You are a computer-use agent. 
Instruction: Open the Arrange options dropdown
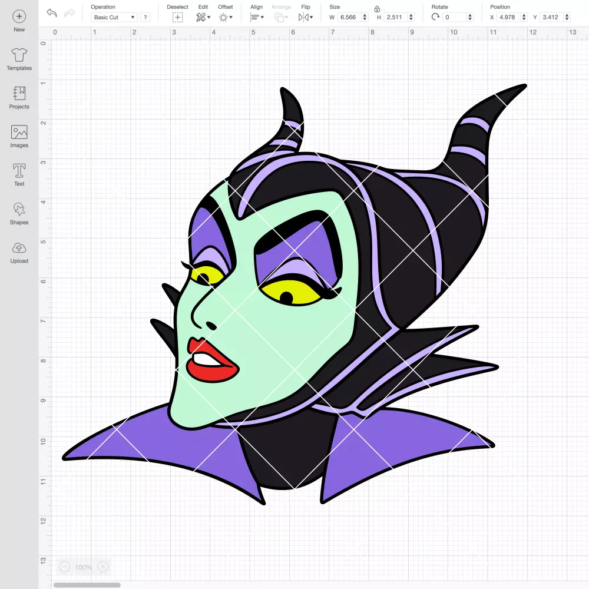tap(281, 17)
